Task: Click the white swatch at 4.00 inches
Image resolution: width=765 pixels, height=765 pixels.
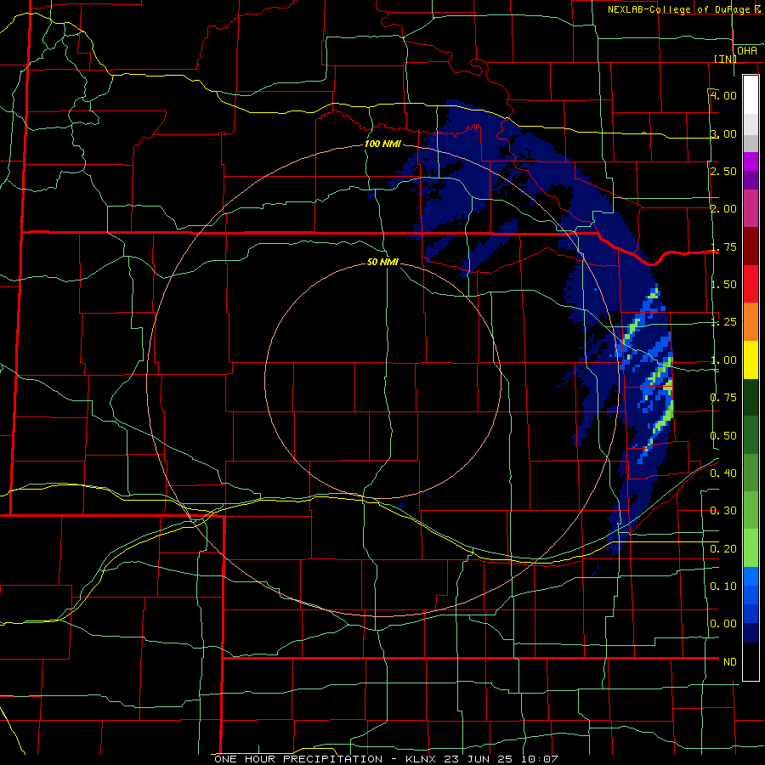Action: coord(751,95)
